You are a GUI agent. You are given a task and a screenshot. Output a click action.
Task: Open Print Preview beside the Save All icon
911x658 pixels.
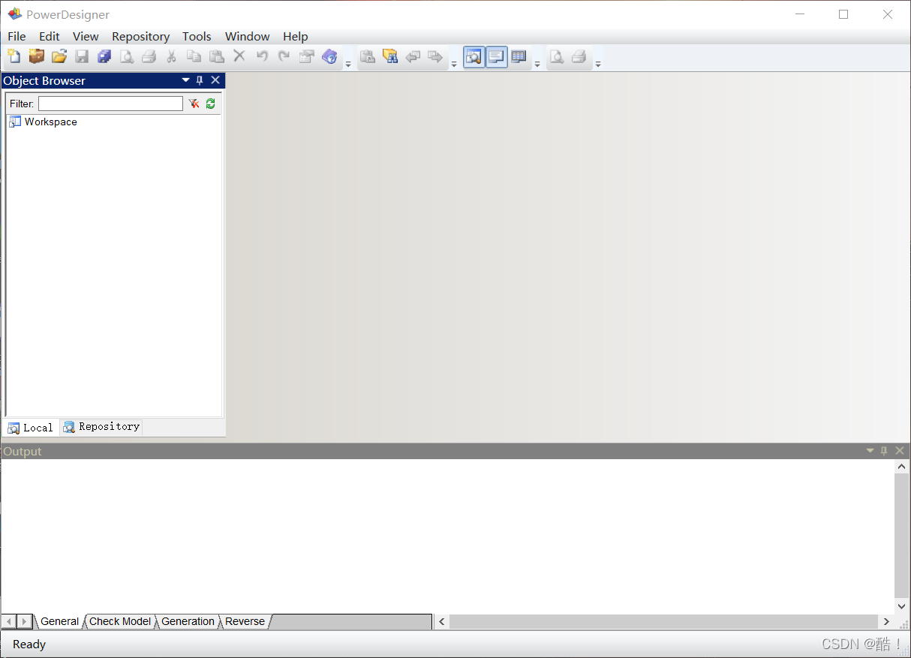click(x=127, y=56)
